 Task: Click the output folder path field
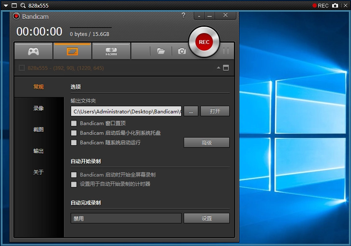click(126, 111)
